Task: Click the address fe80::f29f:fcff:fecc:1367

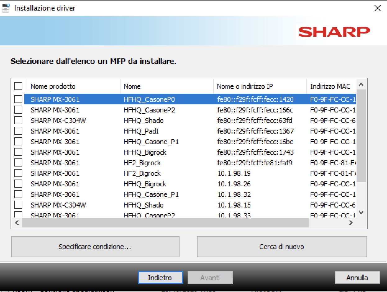Action: [x=255, y=131]
